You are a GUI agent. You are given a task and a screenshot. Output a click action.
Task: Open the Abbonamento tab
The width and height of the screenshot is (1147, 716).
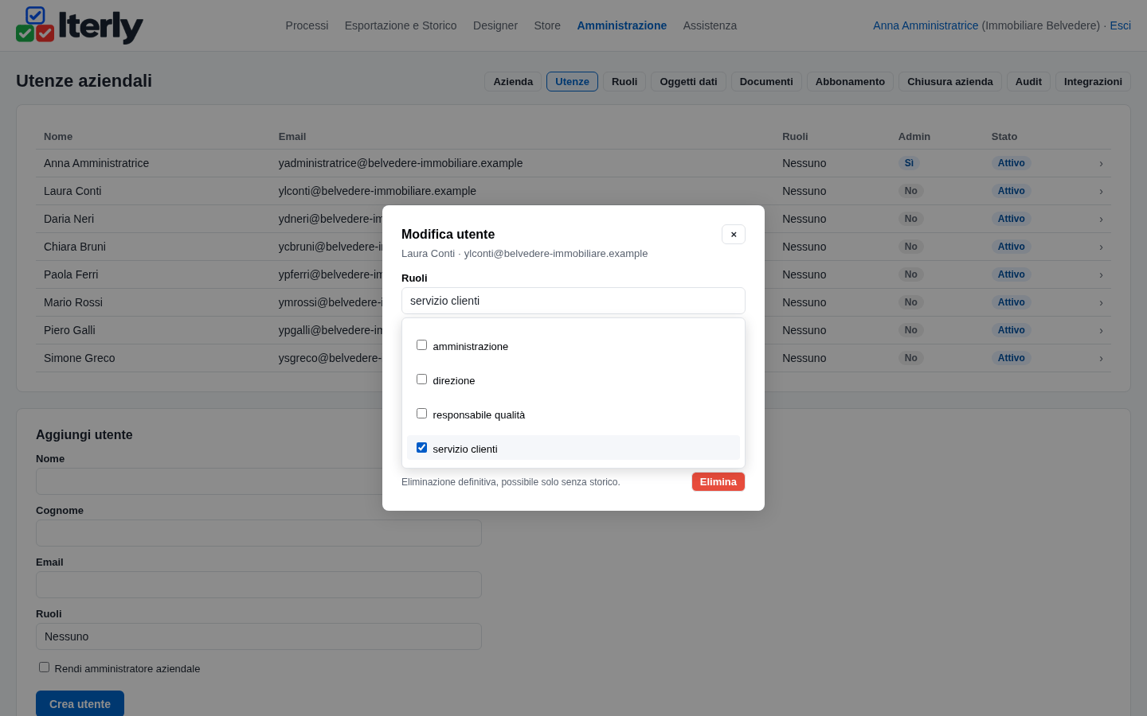pyautogui.click(x=850, y=82)
